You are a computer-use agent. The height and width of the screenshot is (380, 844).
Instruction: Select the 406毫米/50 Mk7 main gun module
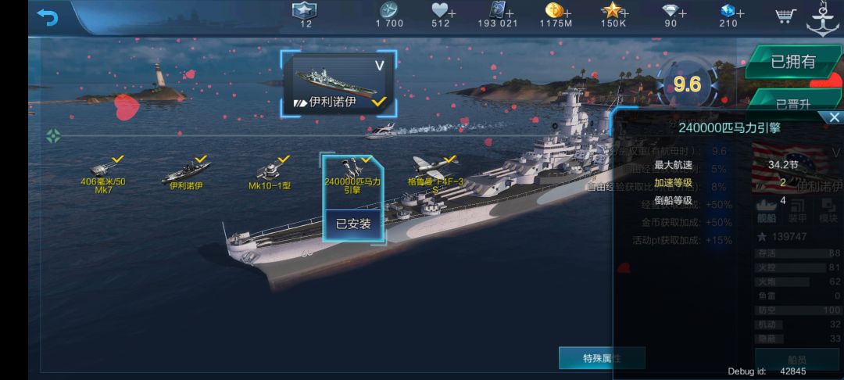pos(103,174)
